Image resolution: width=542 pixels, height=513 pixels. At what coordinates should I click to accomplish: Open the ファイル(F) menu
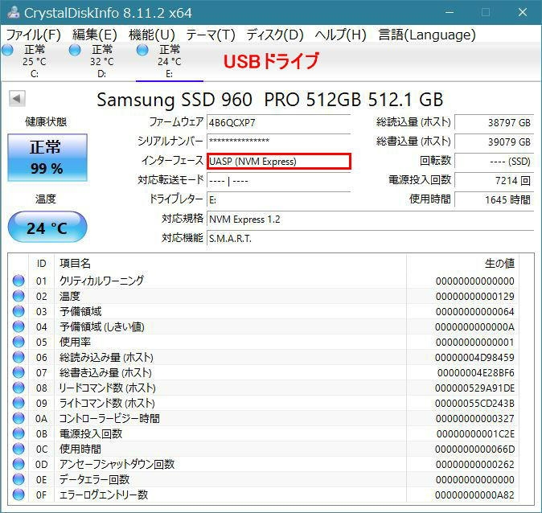(x=34, y=35)
